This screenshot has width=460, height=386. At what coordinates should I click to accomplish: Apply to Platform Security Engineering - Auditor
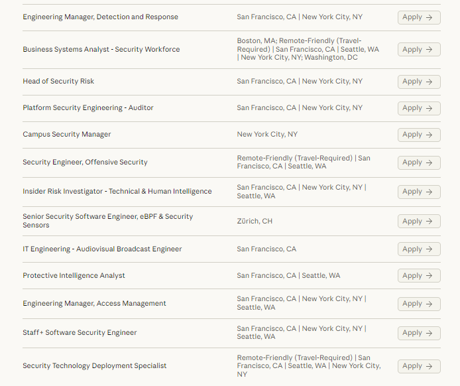pos(418,108)
